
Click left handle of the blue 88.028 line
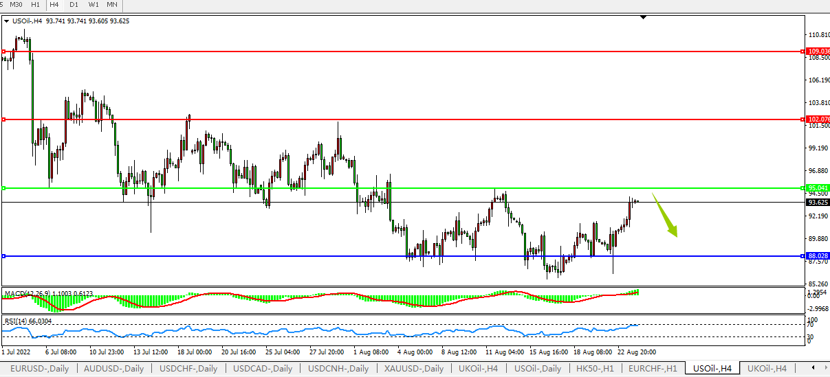pyautogui.click(x=4, y=256)
